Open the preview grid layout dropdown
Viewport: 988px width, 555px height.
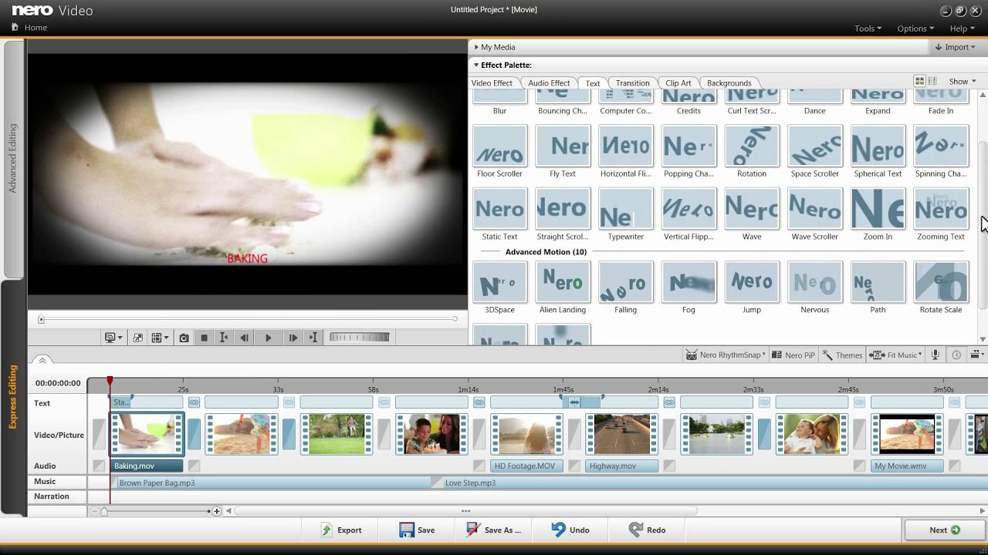161,338
